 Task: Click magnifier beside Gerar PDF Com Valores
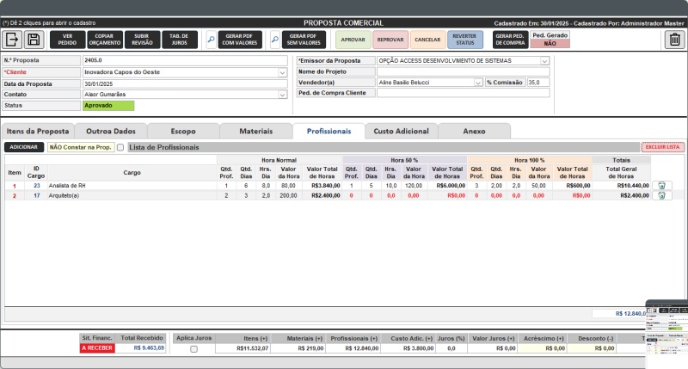point(211,40)
